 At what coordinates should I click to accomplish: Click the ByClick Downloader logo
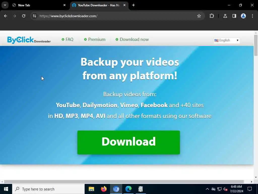29,40
